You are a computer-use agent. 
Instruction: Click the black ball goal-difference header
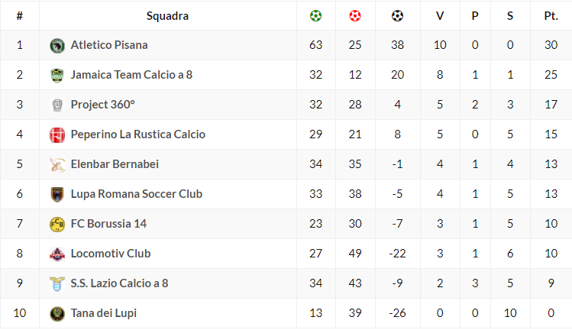pyautogui.click(x=397, y=15)
